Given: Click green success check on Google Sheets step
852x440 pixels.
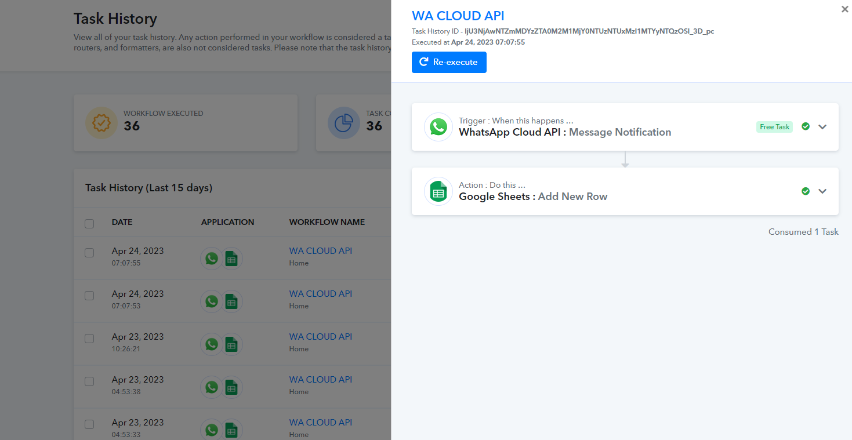Looking at the screenshot, I should click(x=806, y=191).
